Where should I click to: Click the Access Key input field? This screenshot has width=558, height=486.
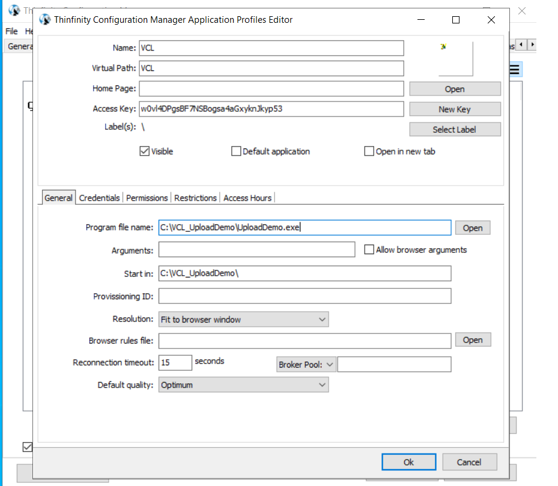pos(271,109)
